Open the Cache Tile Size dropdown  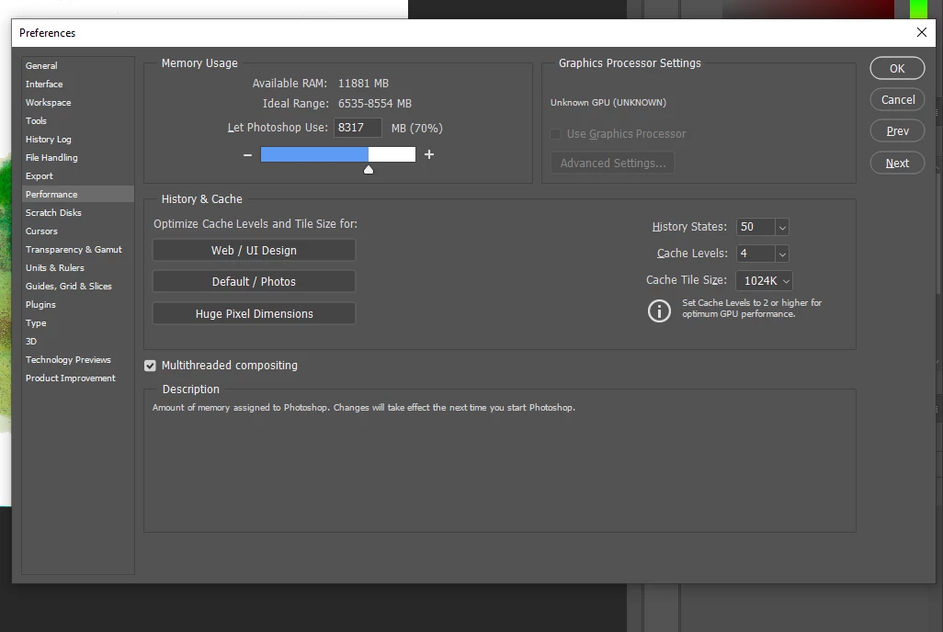click(x=764, y=281)
